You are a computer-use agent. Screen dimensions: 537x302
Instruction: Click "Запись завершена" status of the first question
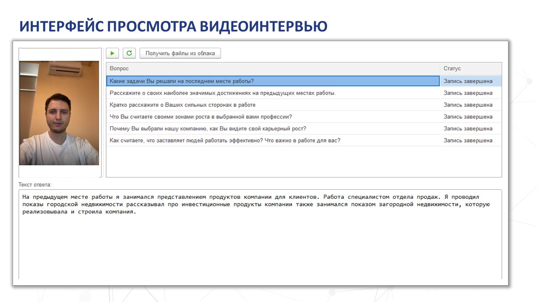coord(468,81)
